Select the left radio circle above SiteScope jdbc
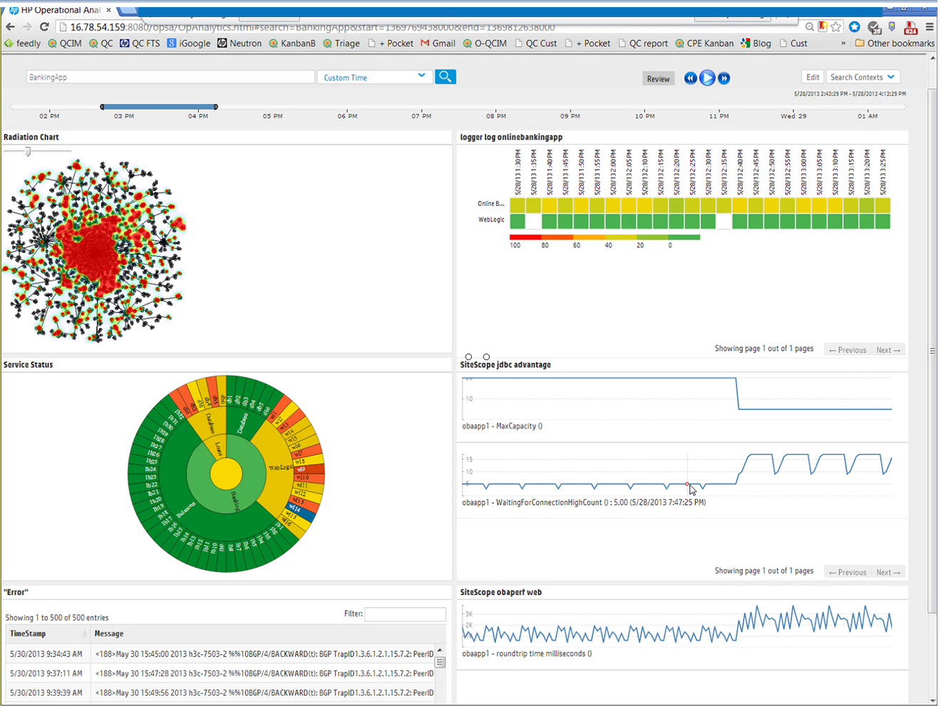Screen dimensions: 941x707 point(468,356)
